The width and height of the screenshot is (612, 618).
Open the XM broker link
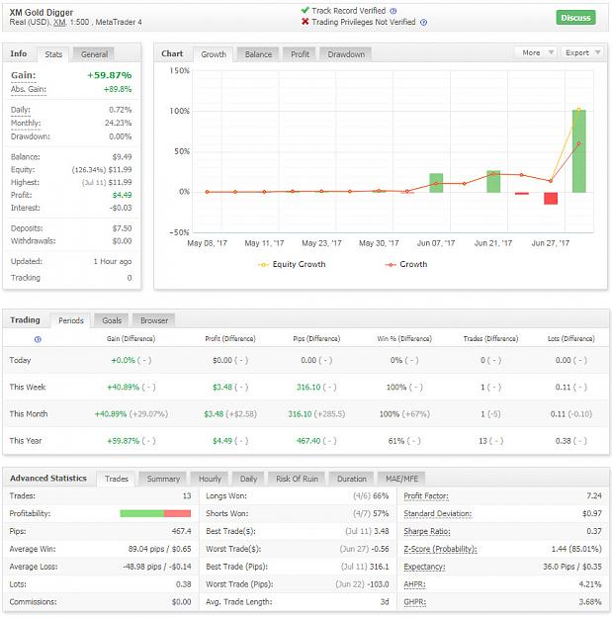(x=59, y=23)
